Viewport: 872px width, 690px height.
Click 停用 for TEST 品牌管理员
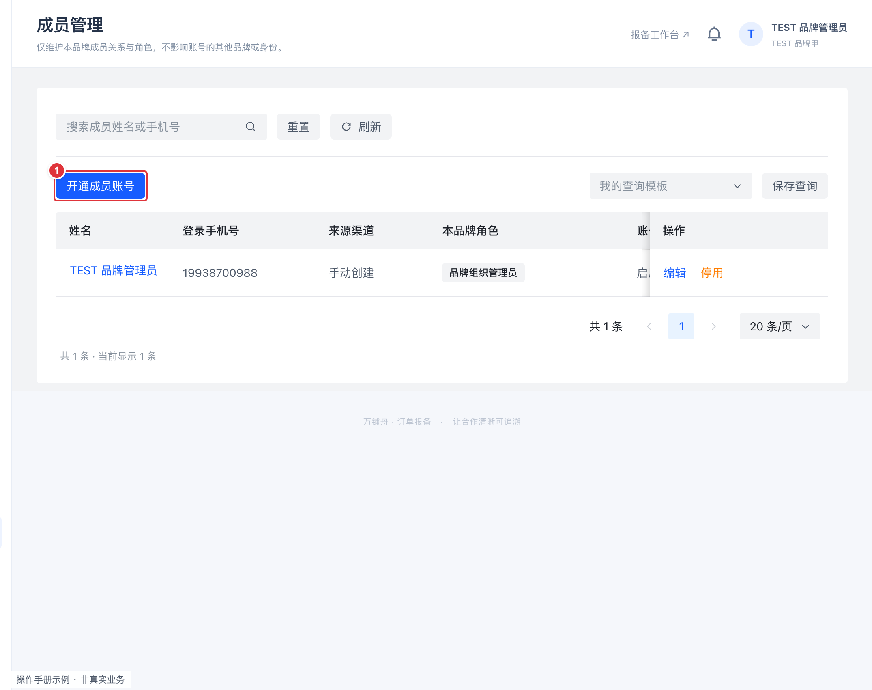(712, 273)
